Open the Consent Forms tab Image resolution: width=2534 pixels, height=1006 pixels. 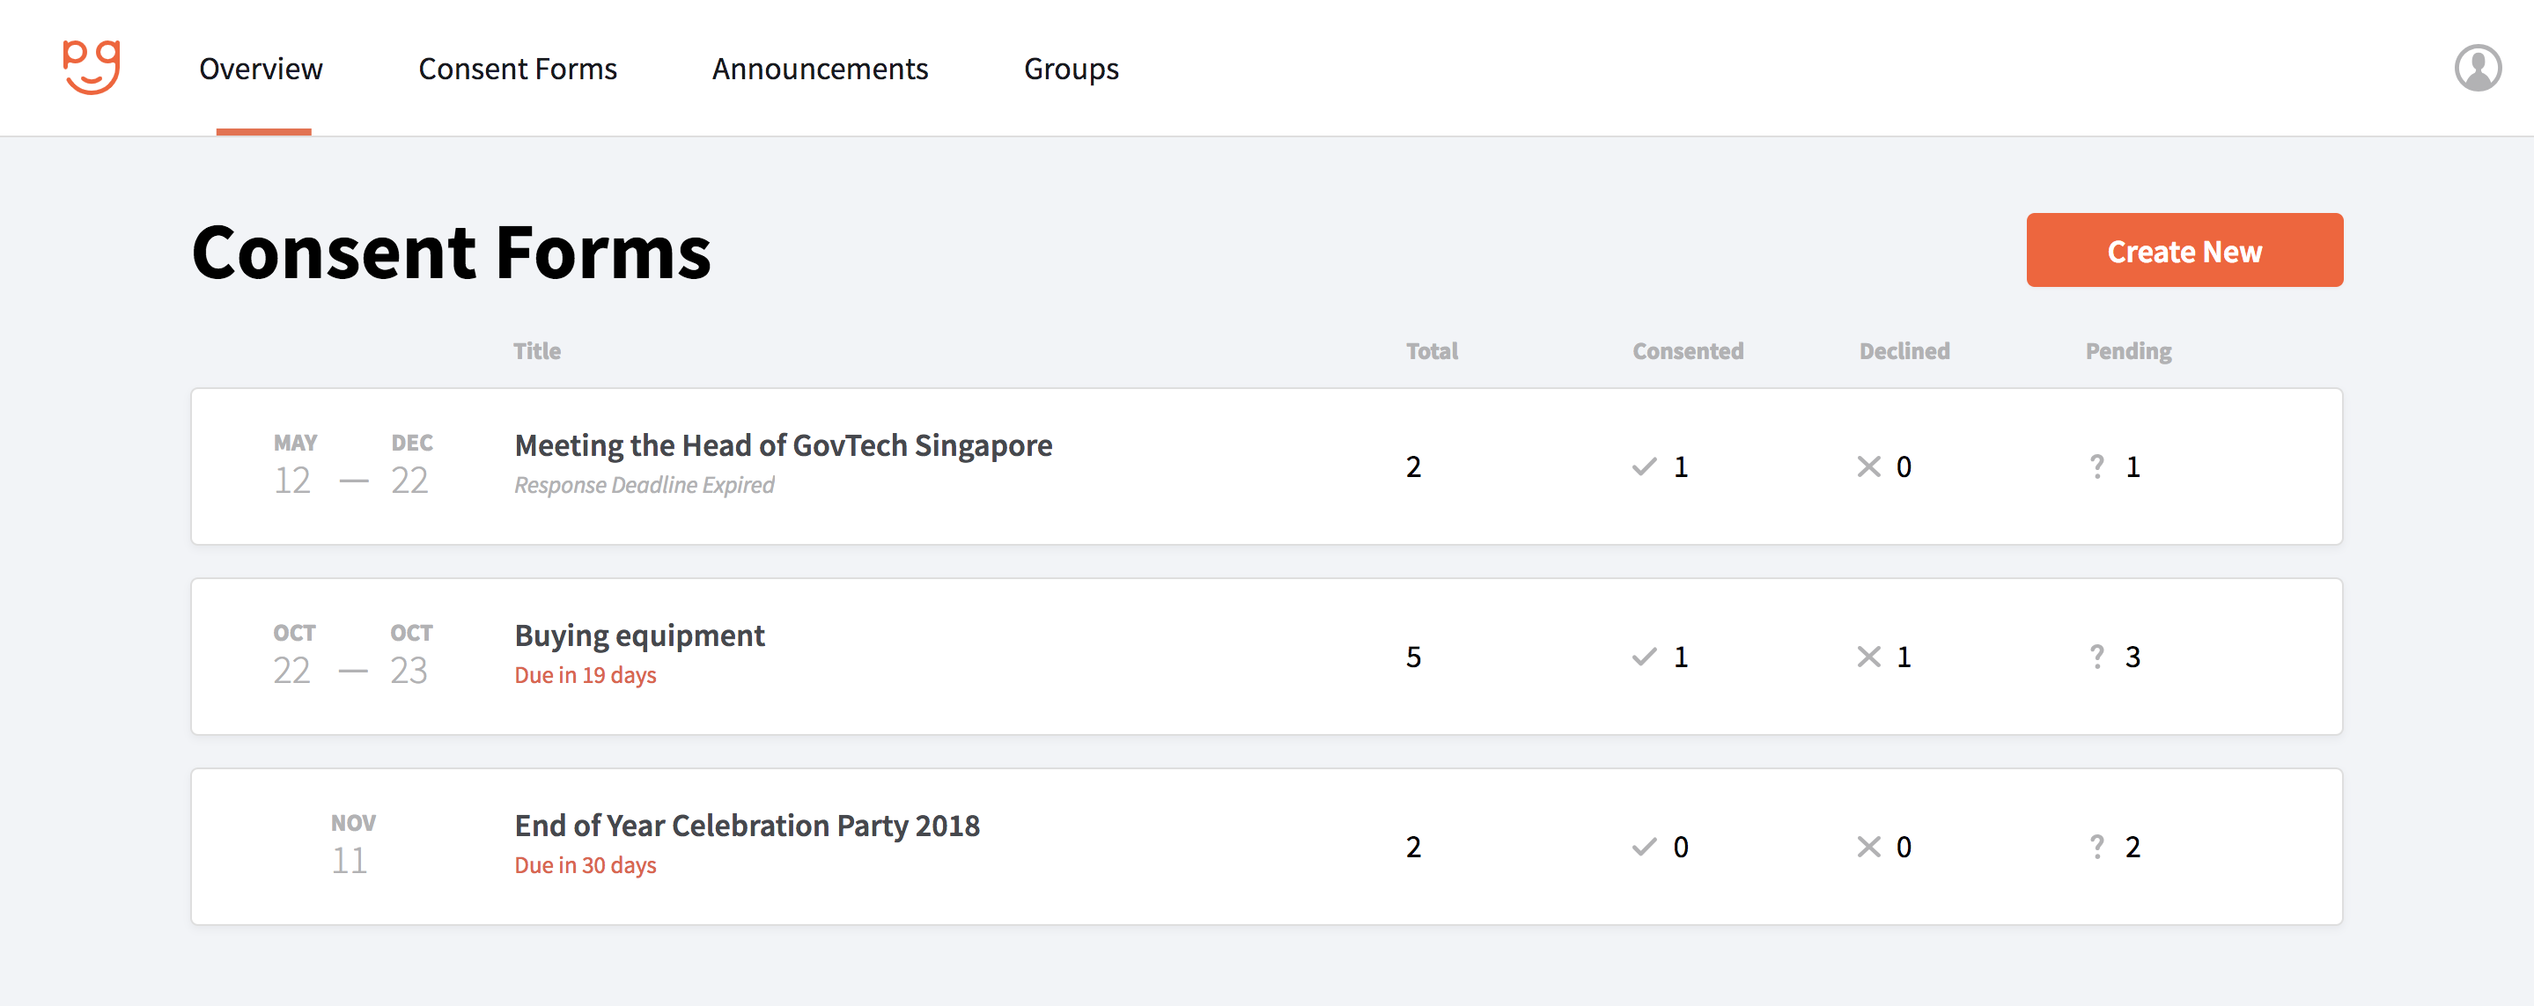pos(518,69)
